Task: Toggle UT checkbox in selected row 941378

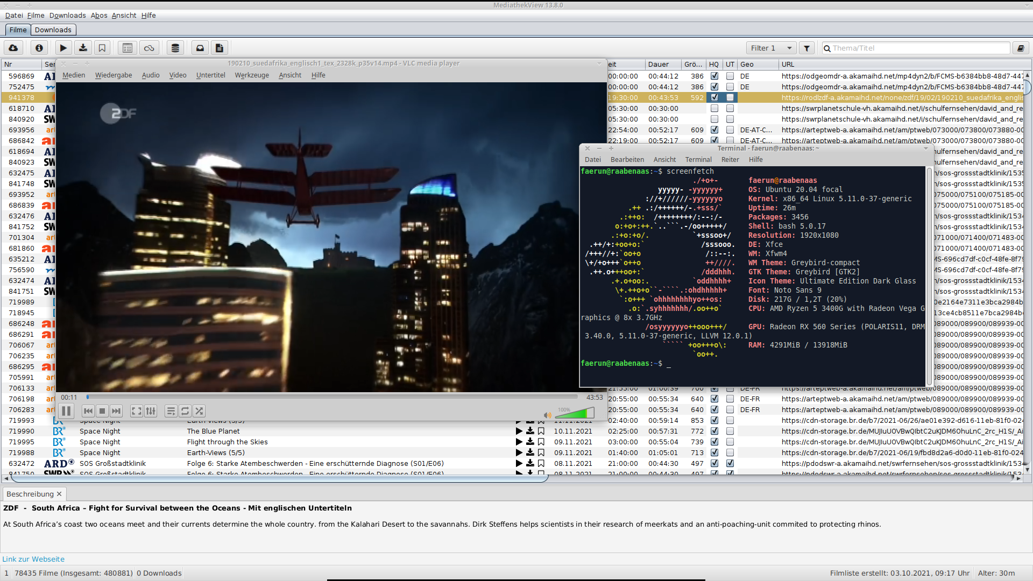Action: [x=730, y=97]
